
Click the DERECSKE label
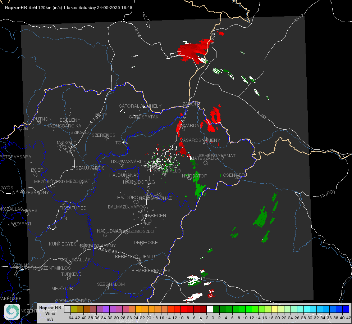146,242
